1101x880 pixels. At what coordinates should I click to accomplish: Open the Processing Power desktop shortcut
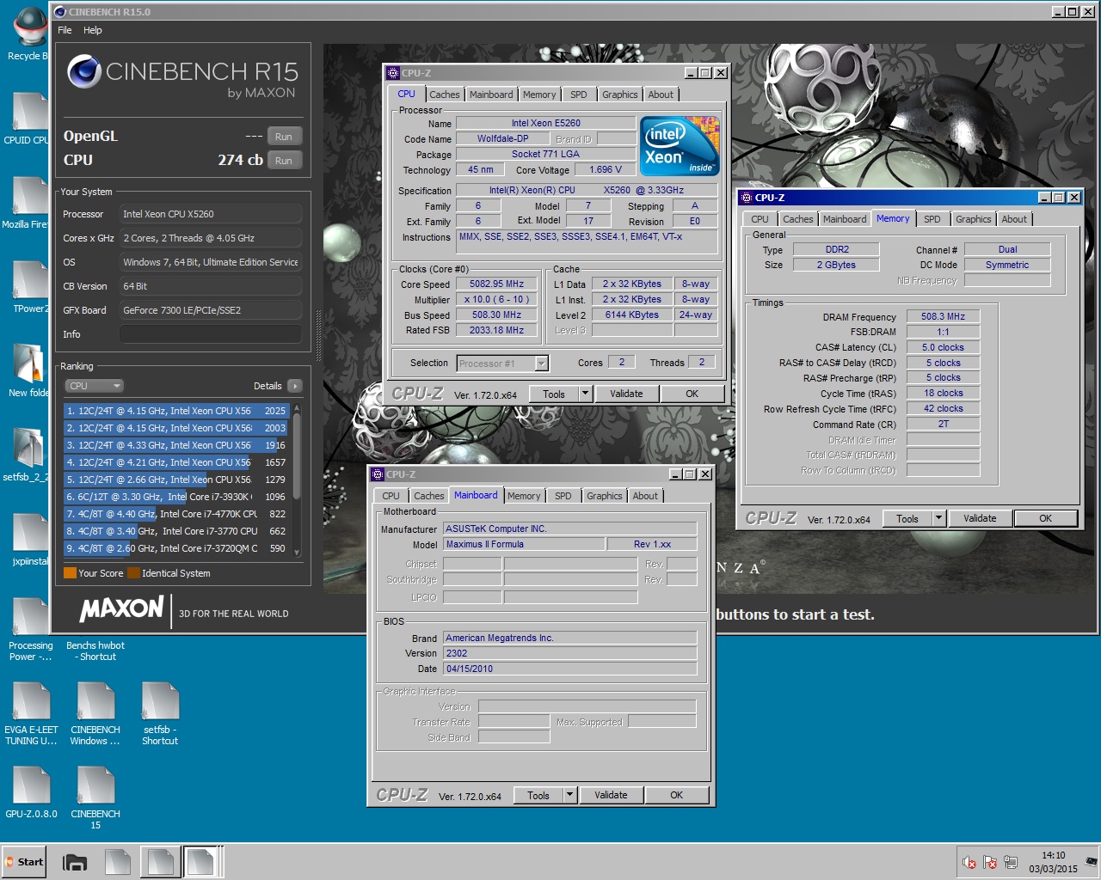coord(31,630)
